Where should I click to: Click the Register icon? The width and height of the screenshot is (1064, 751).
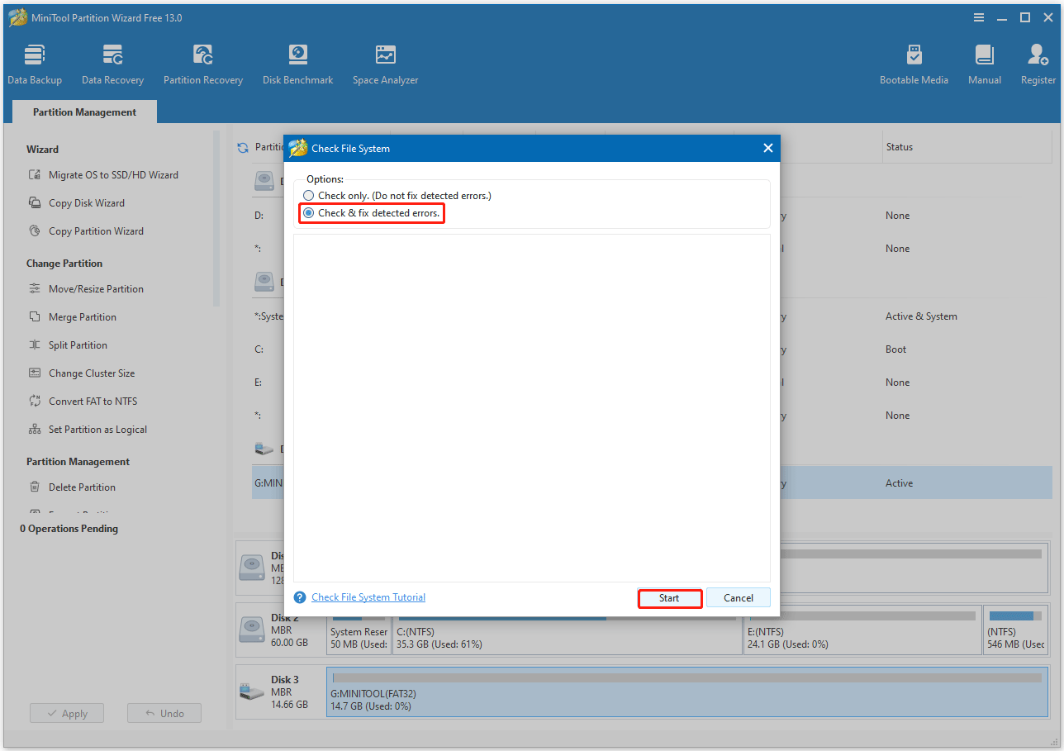(1038, 64)
